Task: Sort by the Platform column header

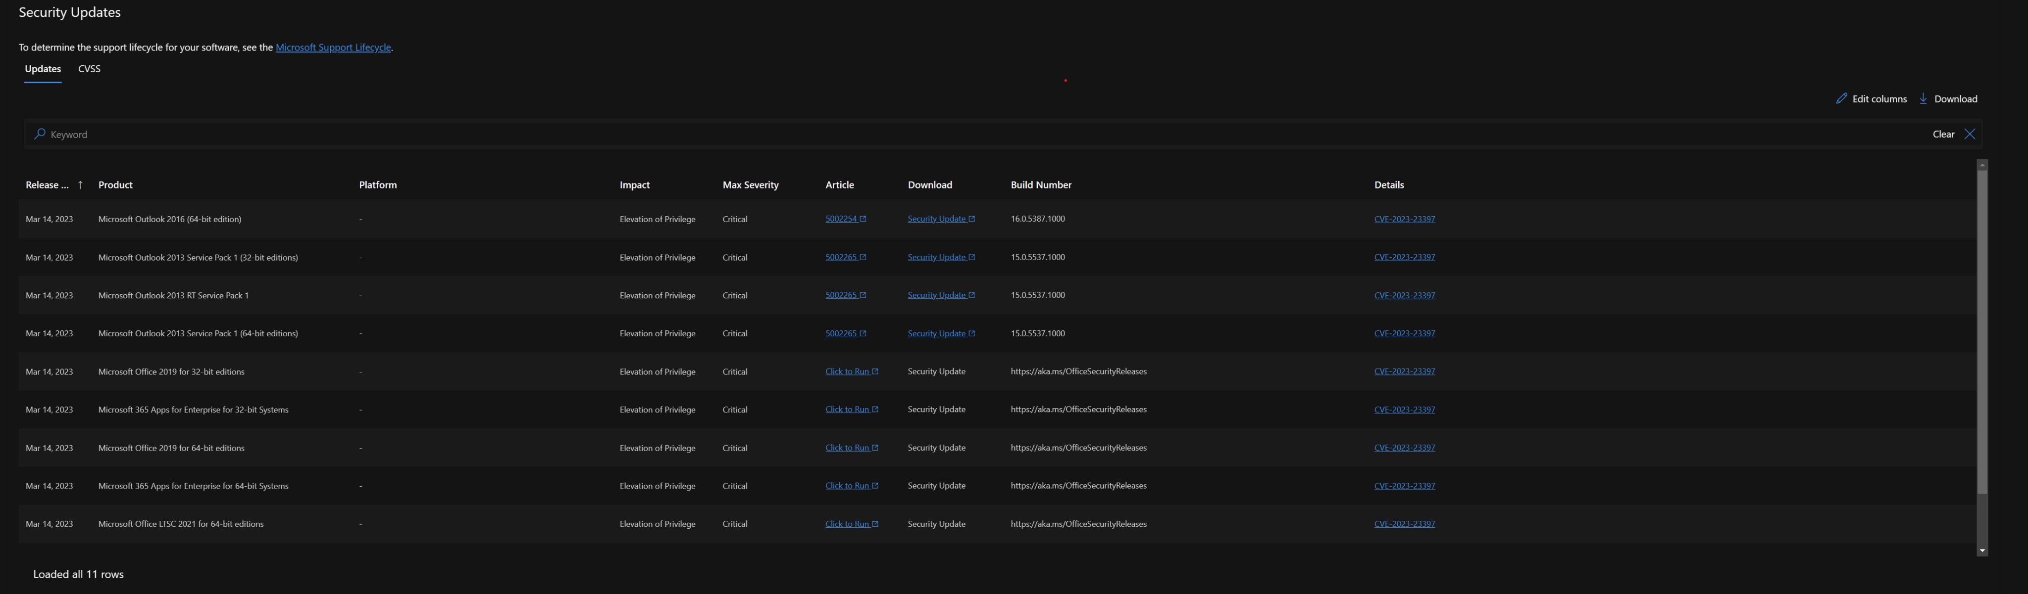Action: (378, 185)
